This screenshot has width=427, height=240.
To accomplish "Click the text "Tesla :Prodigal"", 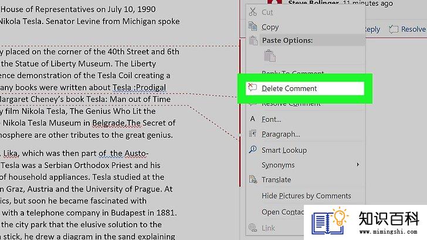I will point(139,87).
